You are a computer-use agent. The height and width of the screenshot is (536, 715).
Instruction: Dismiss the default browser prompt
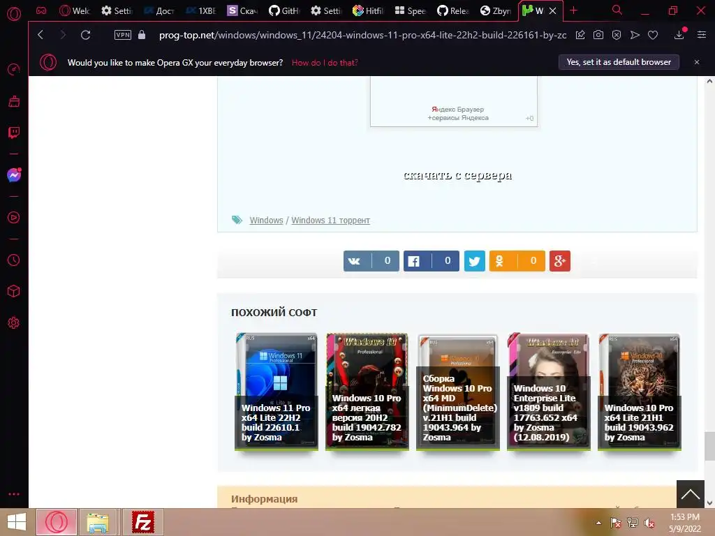click(697, 62)
